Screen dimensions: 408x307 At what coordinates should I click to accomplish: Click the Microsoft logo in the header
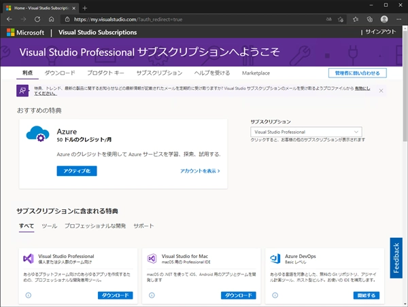point(25,32)
